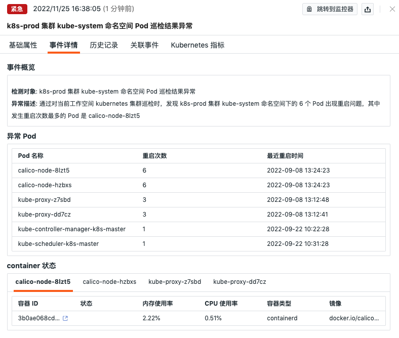The height and width of the screenshot is (338, 399).
Task: Click restart time 2022-09-22 10:22:28
Action: (x=298, y=229)
